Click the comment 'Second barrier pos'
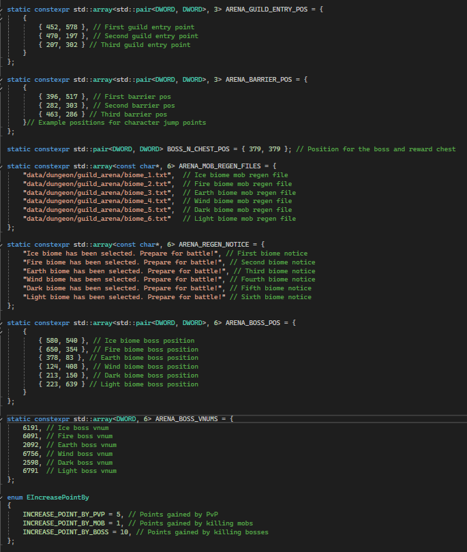 pyautogui.click(x=134, y=106)
